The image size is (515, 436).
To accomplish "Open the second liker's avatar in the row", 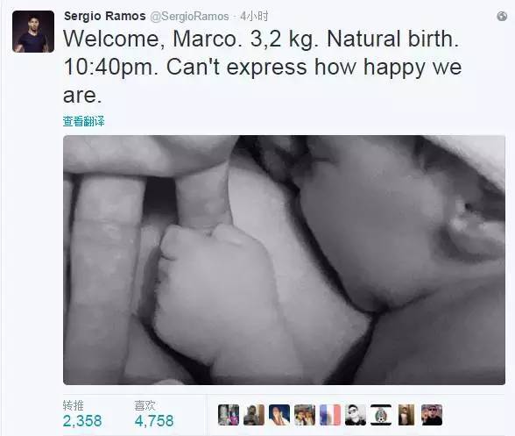I will pos(254,415).
